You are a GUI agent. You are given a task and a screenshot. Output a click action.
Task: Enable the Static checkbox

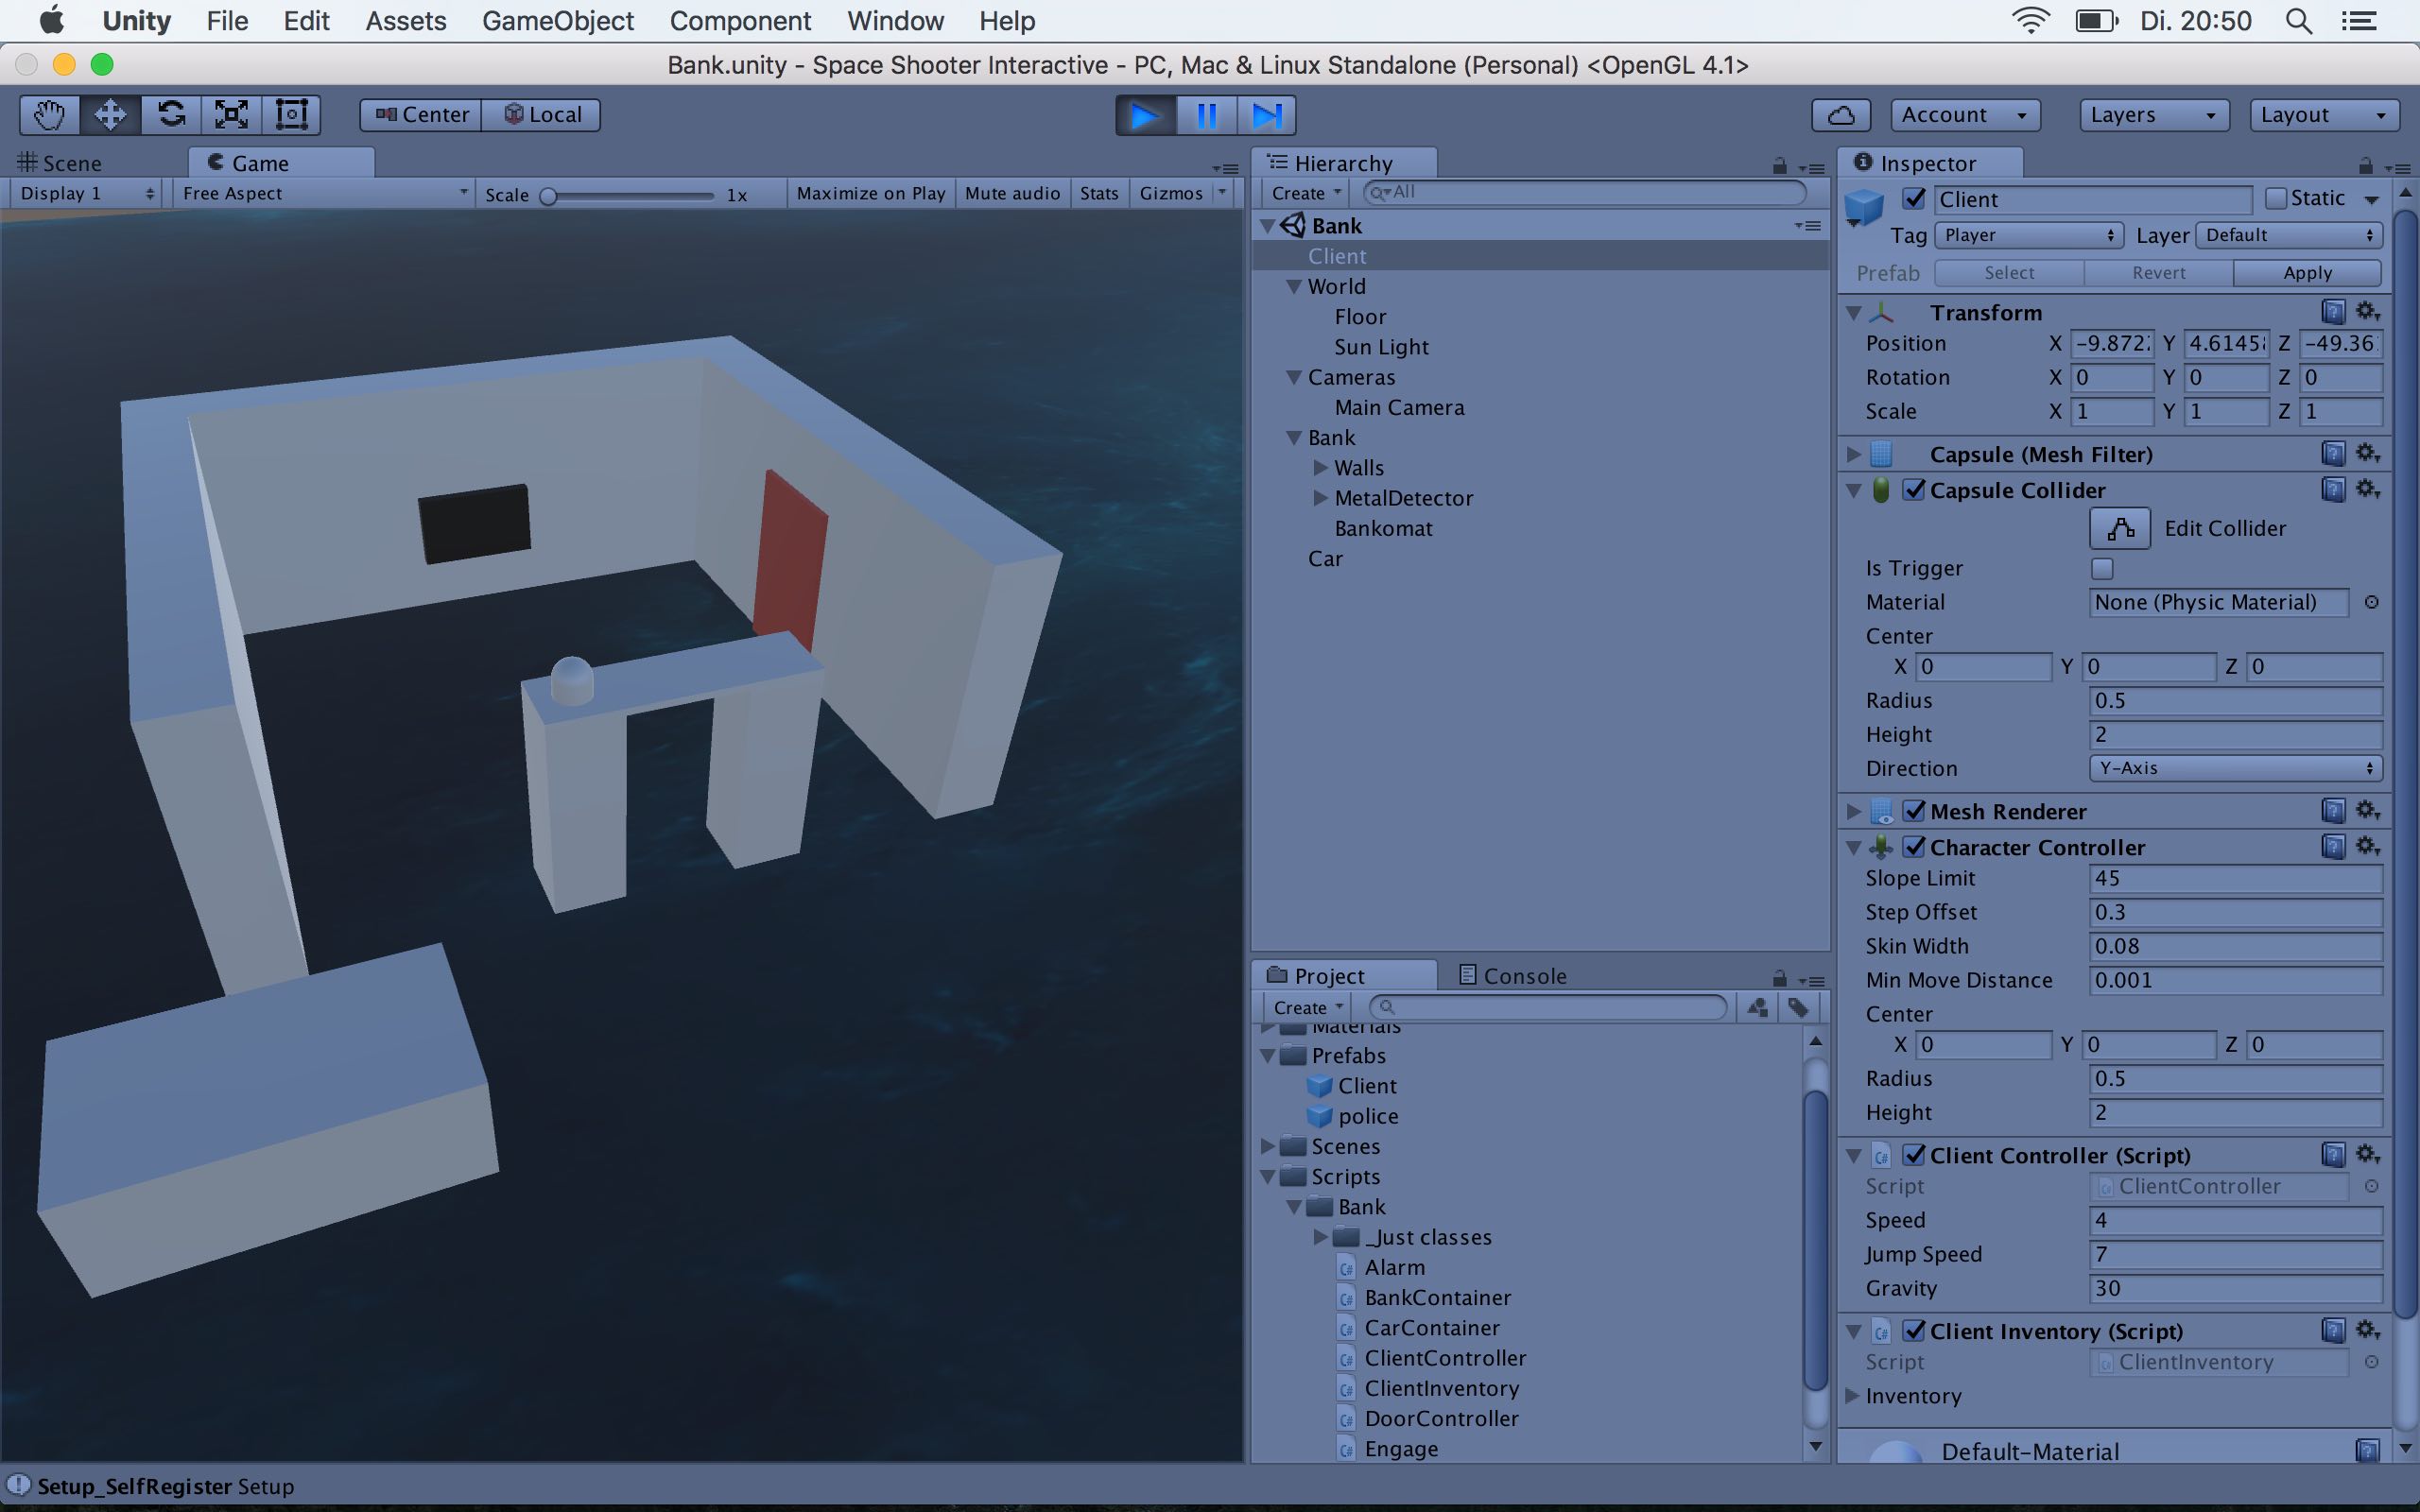[2275, 198]
